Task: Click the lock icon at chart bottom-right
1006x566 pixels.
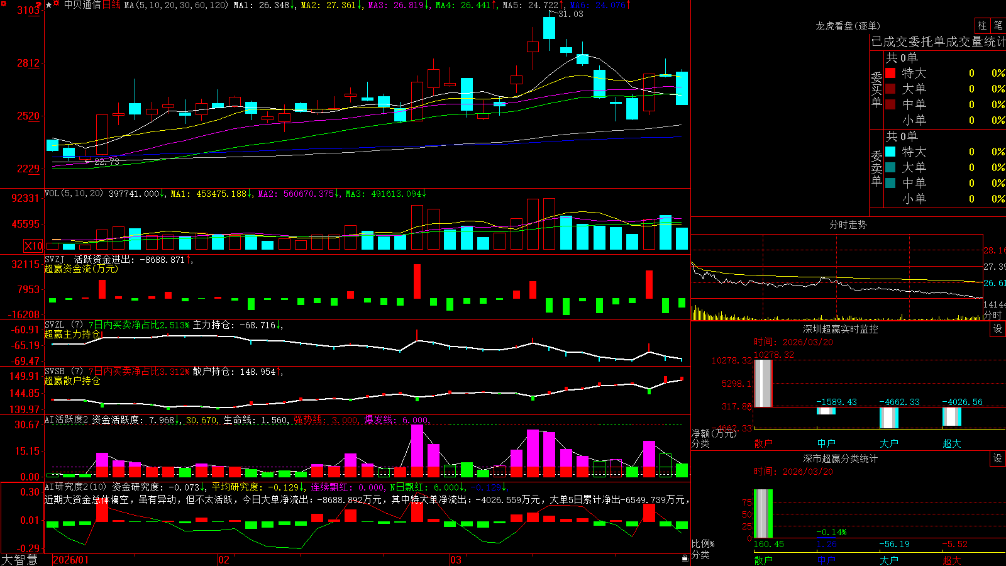Action: click(685, 558)
